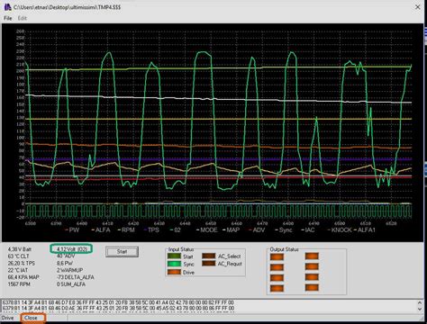Viewport: 427px width, 324px height.
Task: Click the hex log scroll-down arrow
Action: pyautogui.click(x=420, y=309)
